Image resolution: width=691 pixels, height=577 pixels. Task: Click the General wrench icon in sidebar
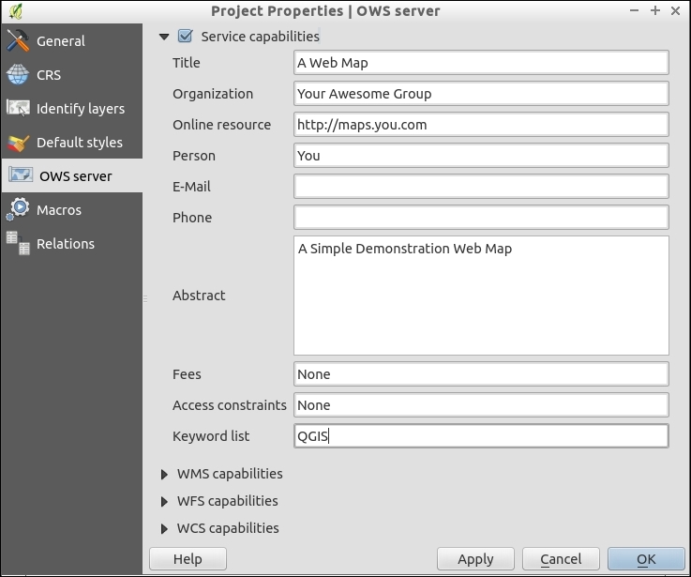(x=19, y=41)
